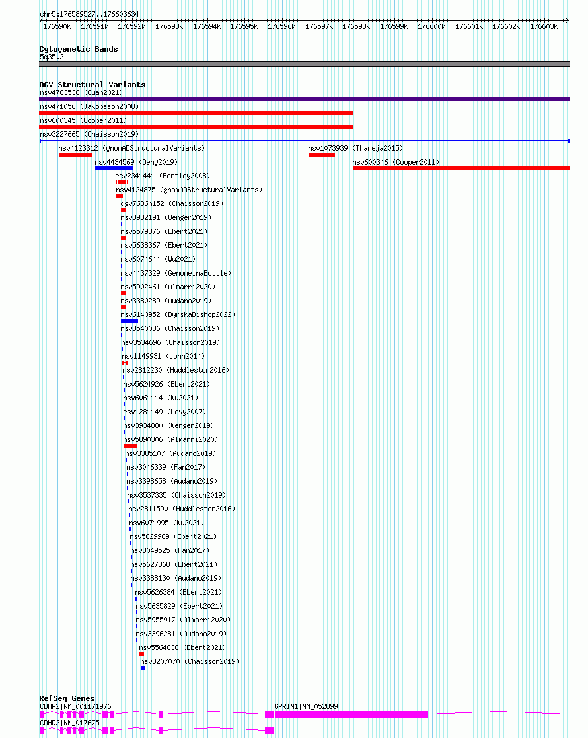Open nsv3385107 (Audano2019) variant

tap(171, 454)
